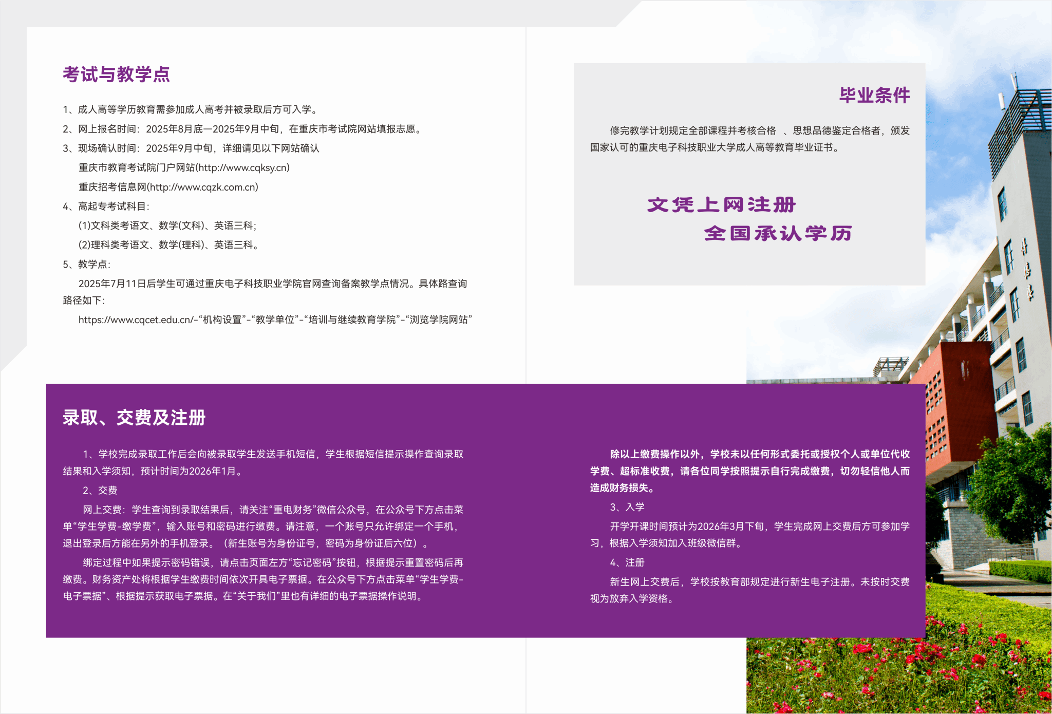This screenshot has width=1052, height=714.
Task: Click the 3、入学 subheading
Action: (x=627, y=508)
